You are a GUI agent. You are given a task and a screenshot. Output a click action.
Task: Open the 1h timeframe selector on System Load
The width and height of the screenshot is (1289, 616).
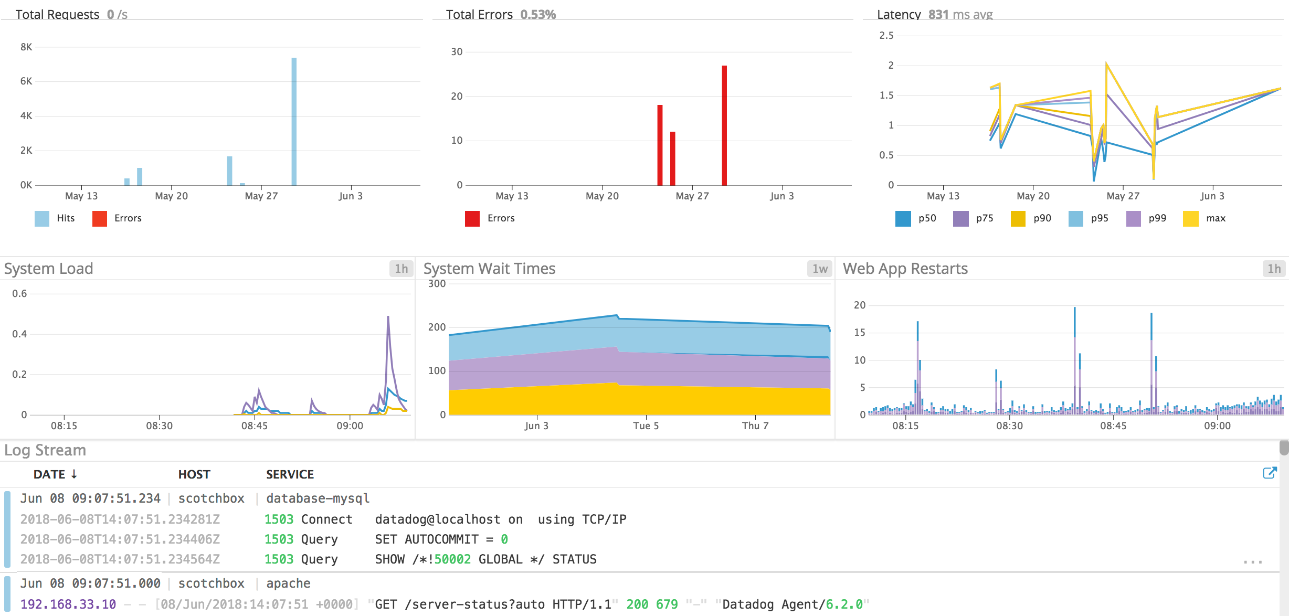point(402,269)
